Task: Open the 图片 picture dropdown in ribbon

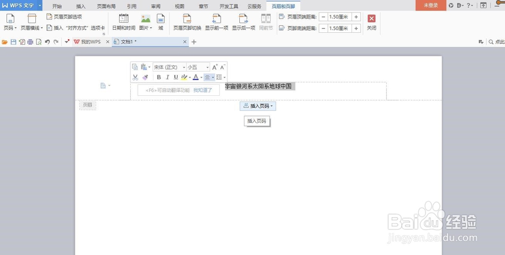Action: click(145, 22)
